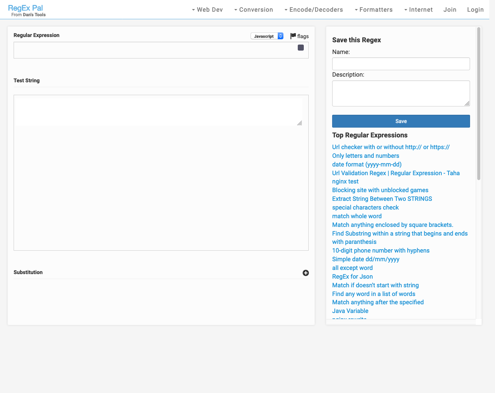This screenshot has width=495, height=393.
Task: Expand the Conversion menu
Action: click(x=254, y=10)
